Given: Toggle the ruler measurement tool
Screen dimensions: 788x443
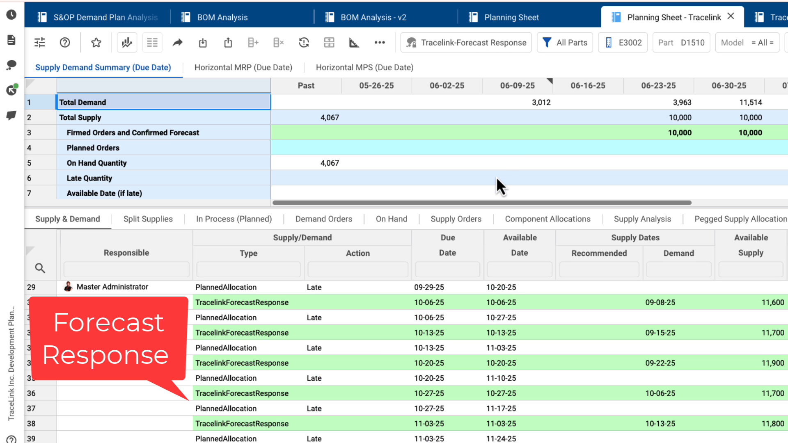Looking at the screenshot, I should pos(354,42).
